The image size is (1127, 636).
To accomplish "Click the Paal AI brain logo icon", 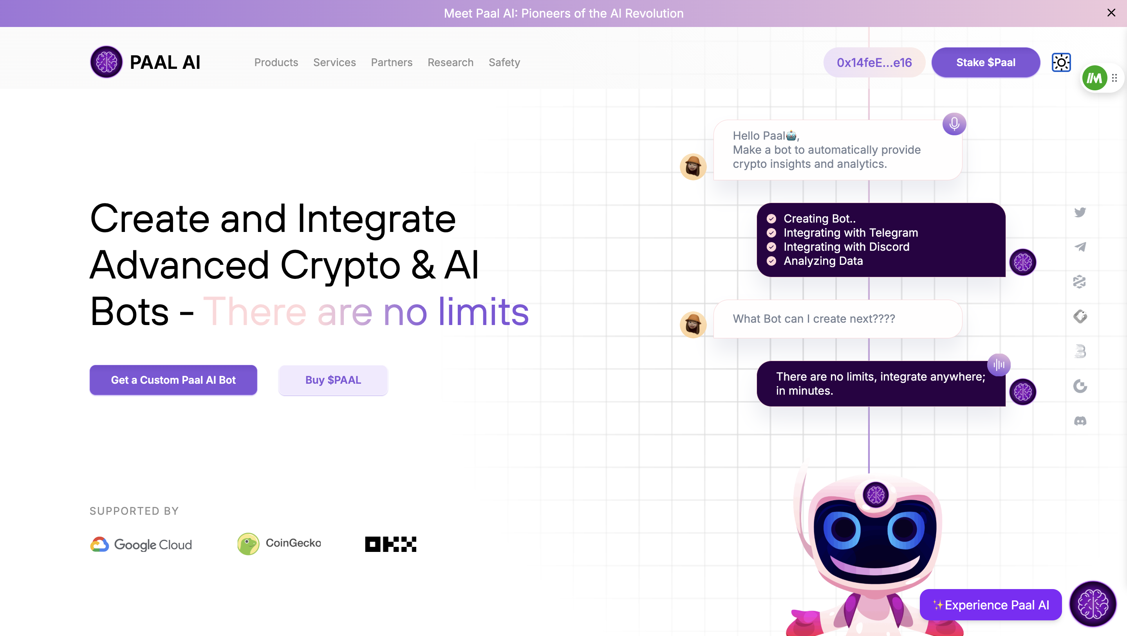I will 106,62.
